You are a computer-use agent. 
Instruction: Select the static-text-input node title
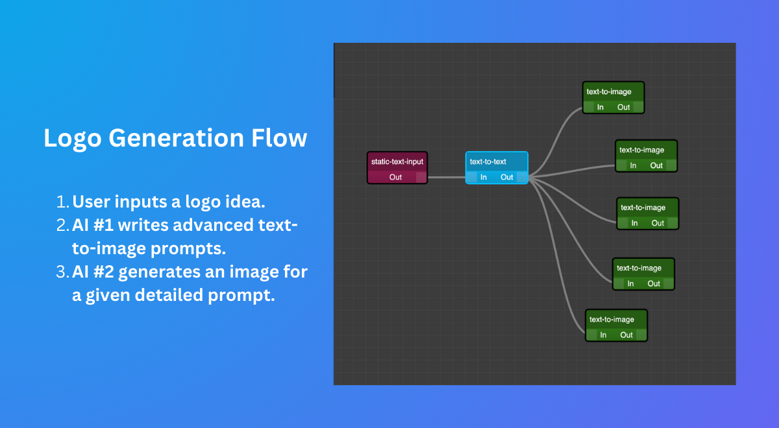point(397,161)
